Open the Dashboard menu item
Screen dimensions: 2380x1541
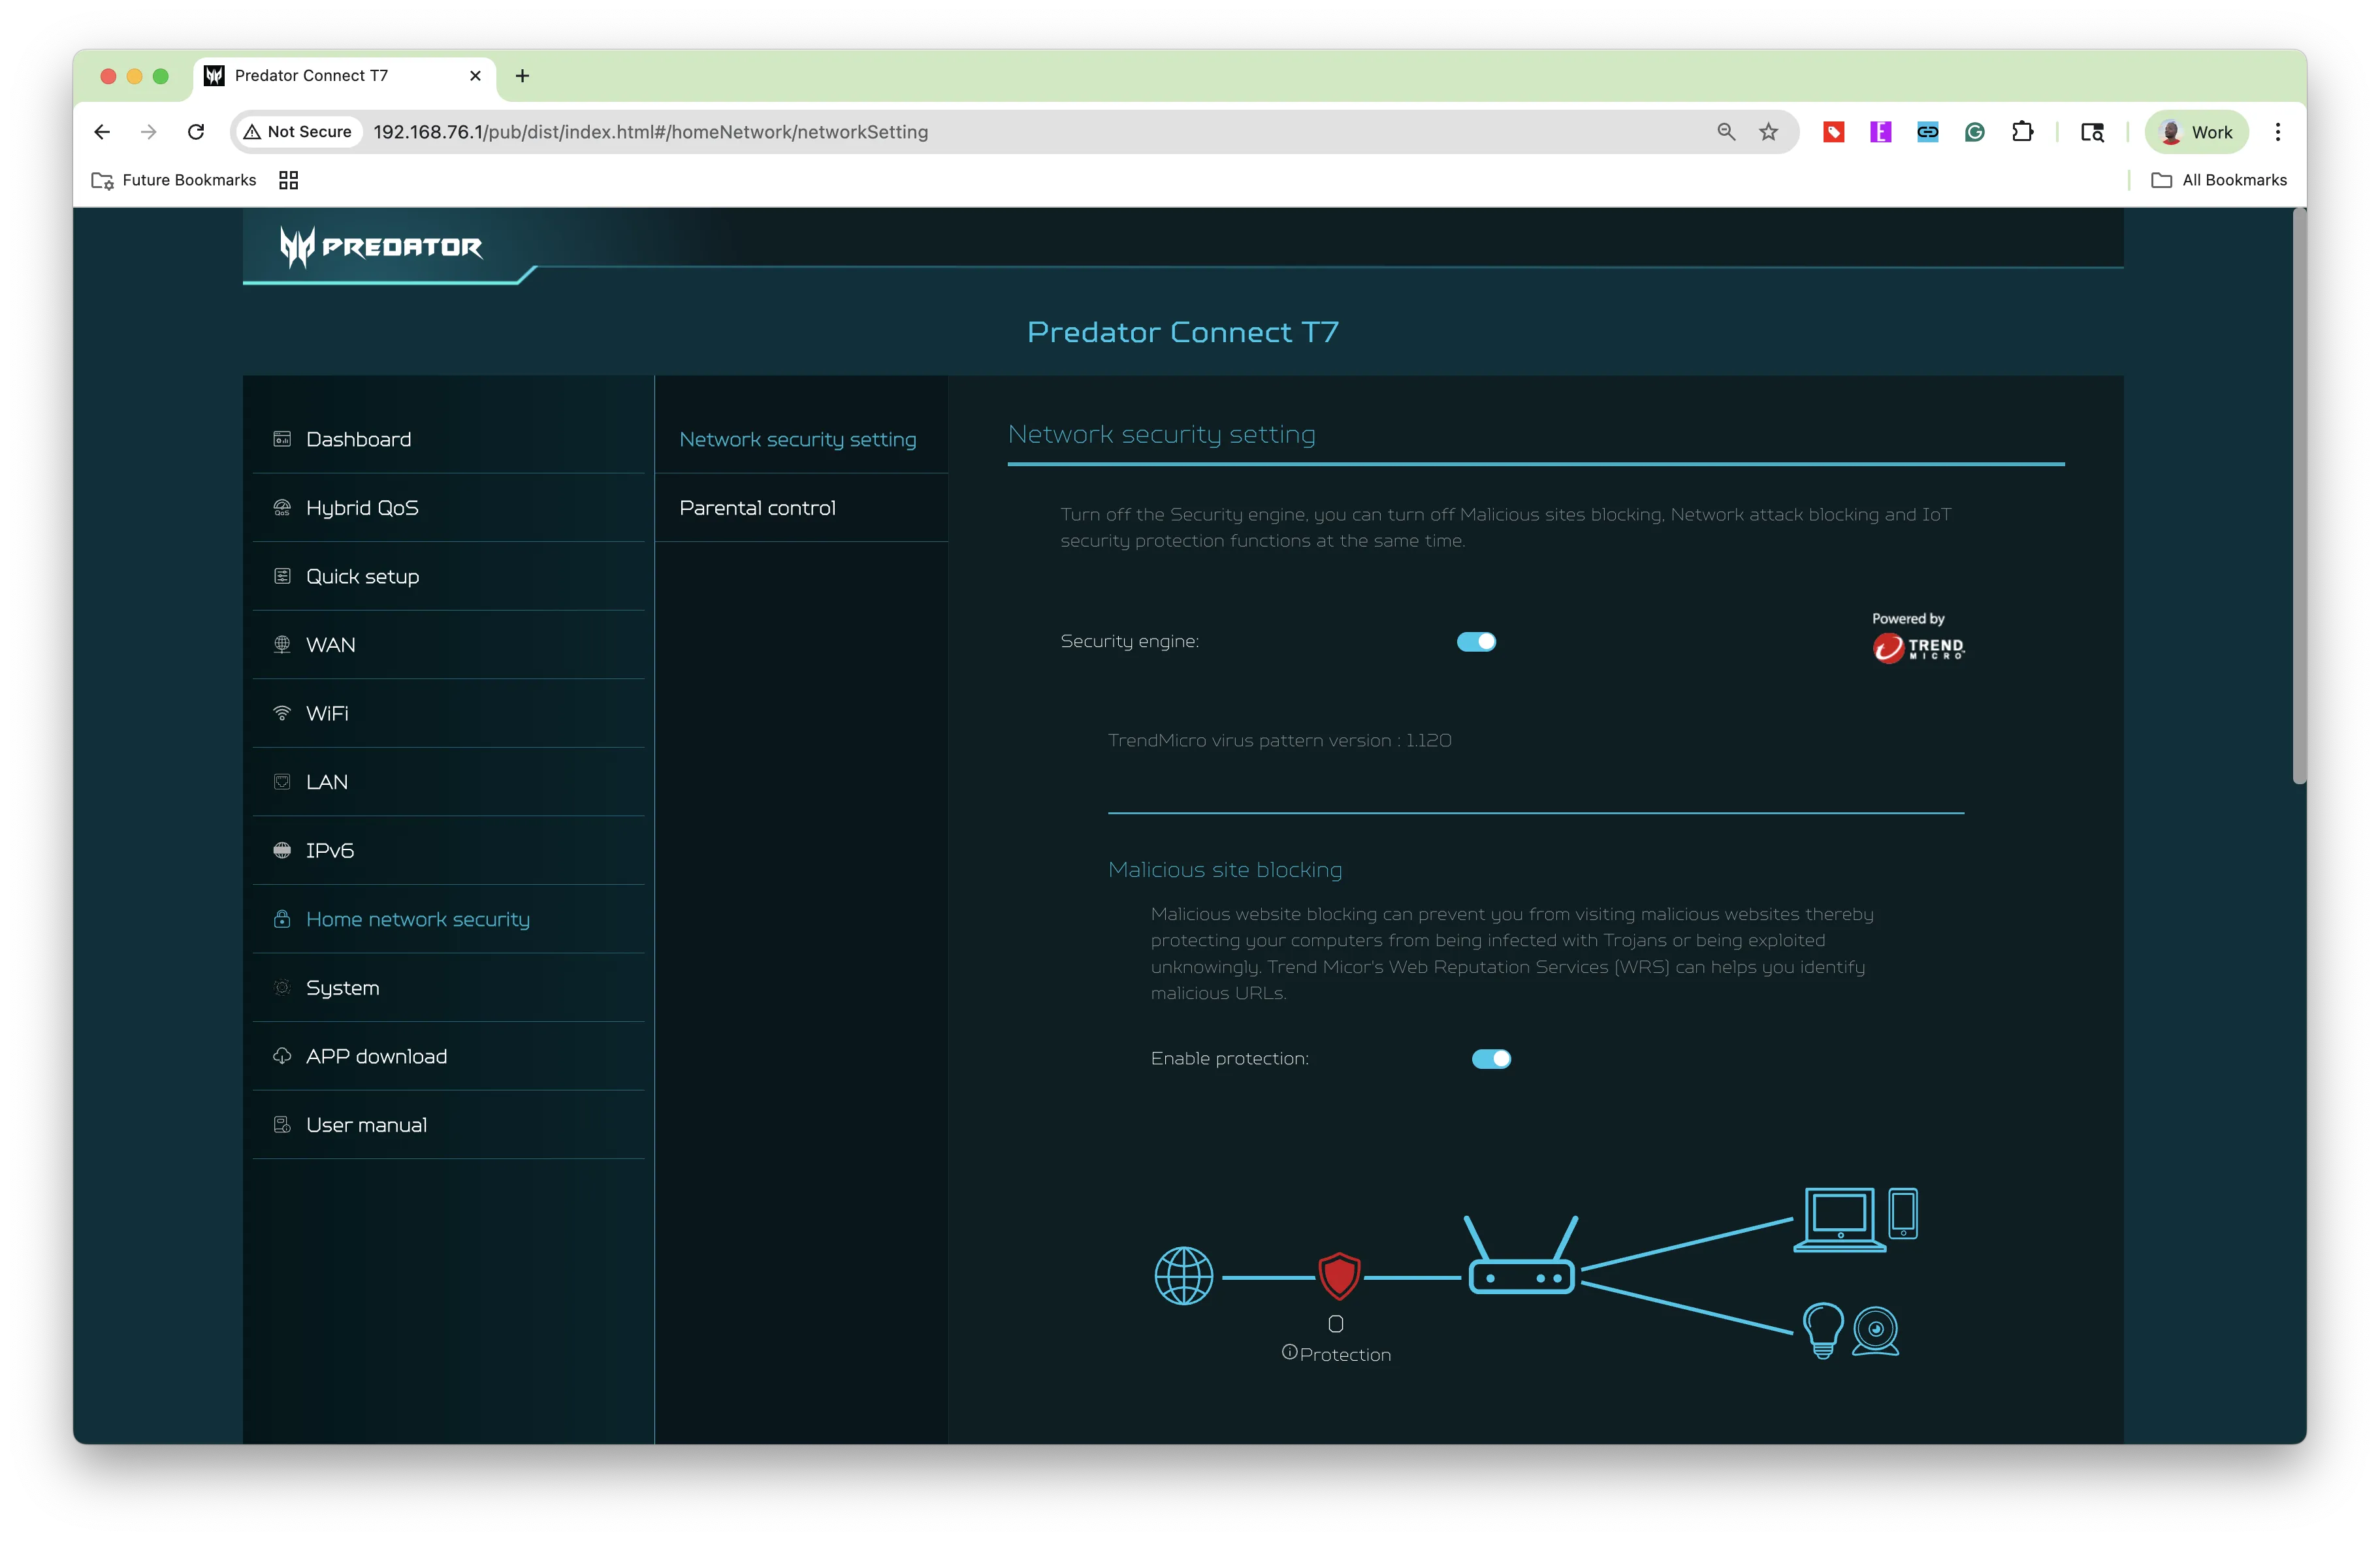click(x=448, y=439)
